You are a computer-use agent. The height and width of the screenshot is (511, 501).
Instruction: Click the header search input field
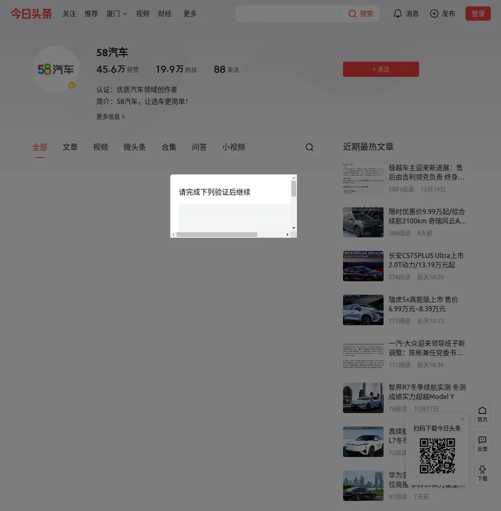(x=289, y=14)
